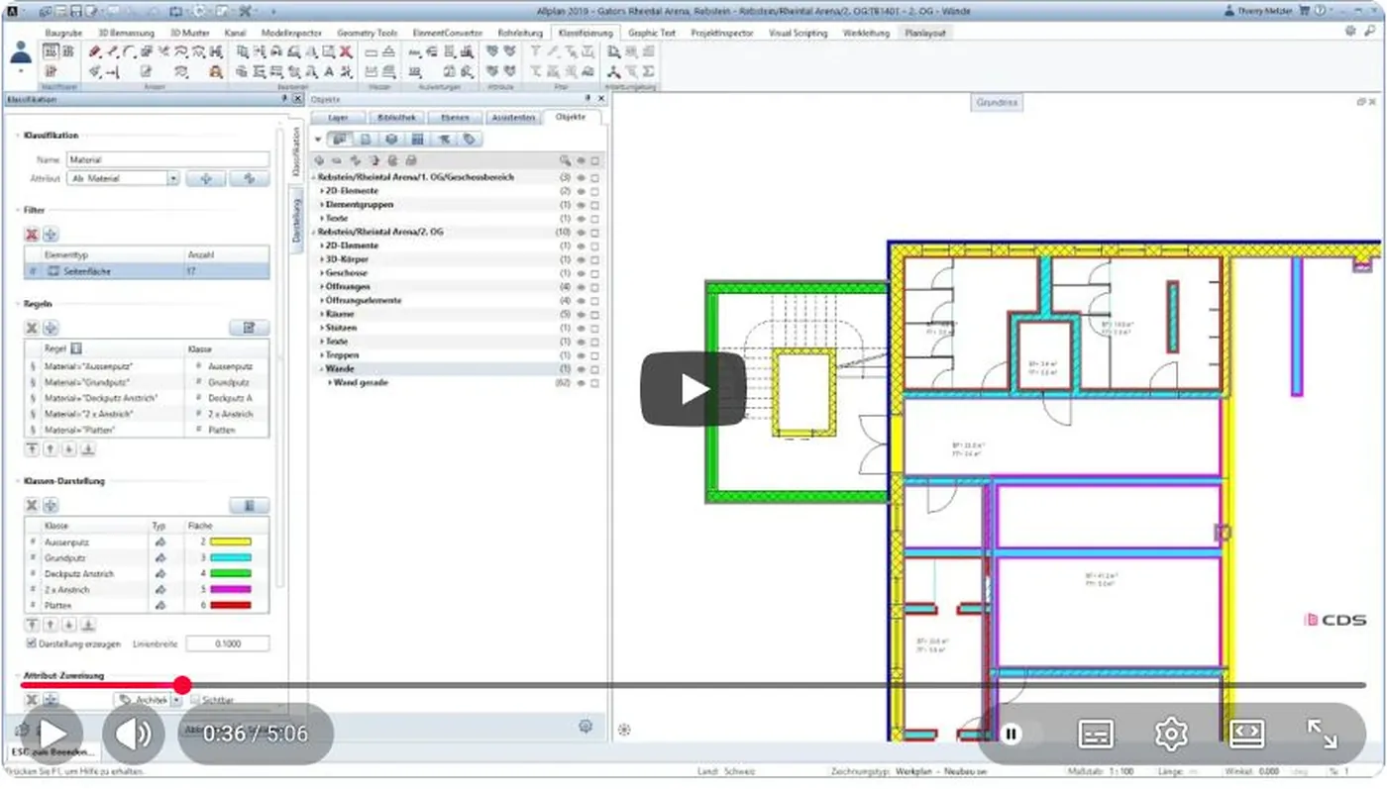
Task: Expand the Wand gerade tree node
Action: (x=330, y=382)
